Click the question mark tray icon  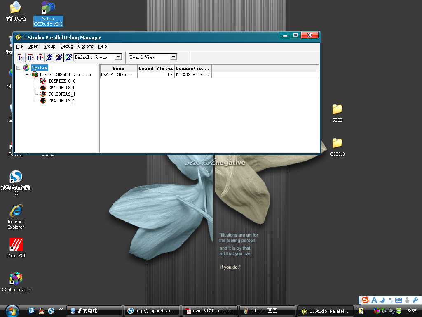tap(361, 311)
